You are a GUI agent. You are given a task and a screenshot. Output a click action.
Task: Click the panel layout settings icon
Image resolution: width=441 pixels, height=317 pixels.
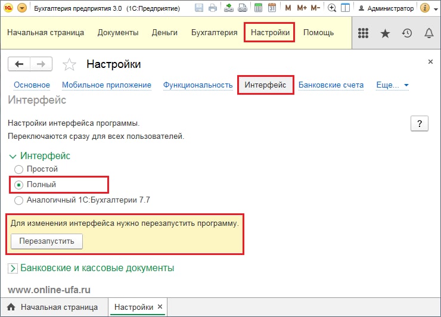tap(345, 8)
